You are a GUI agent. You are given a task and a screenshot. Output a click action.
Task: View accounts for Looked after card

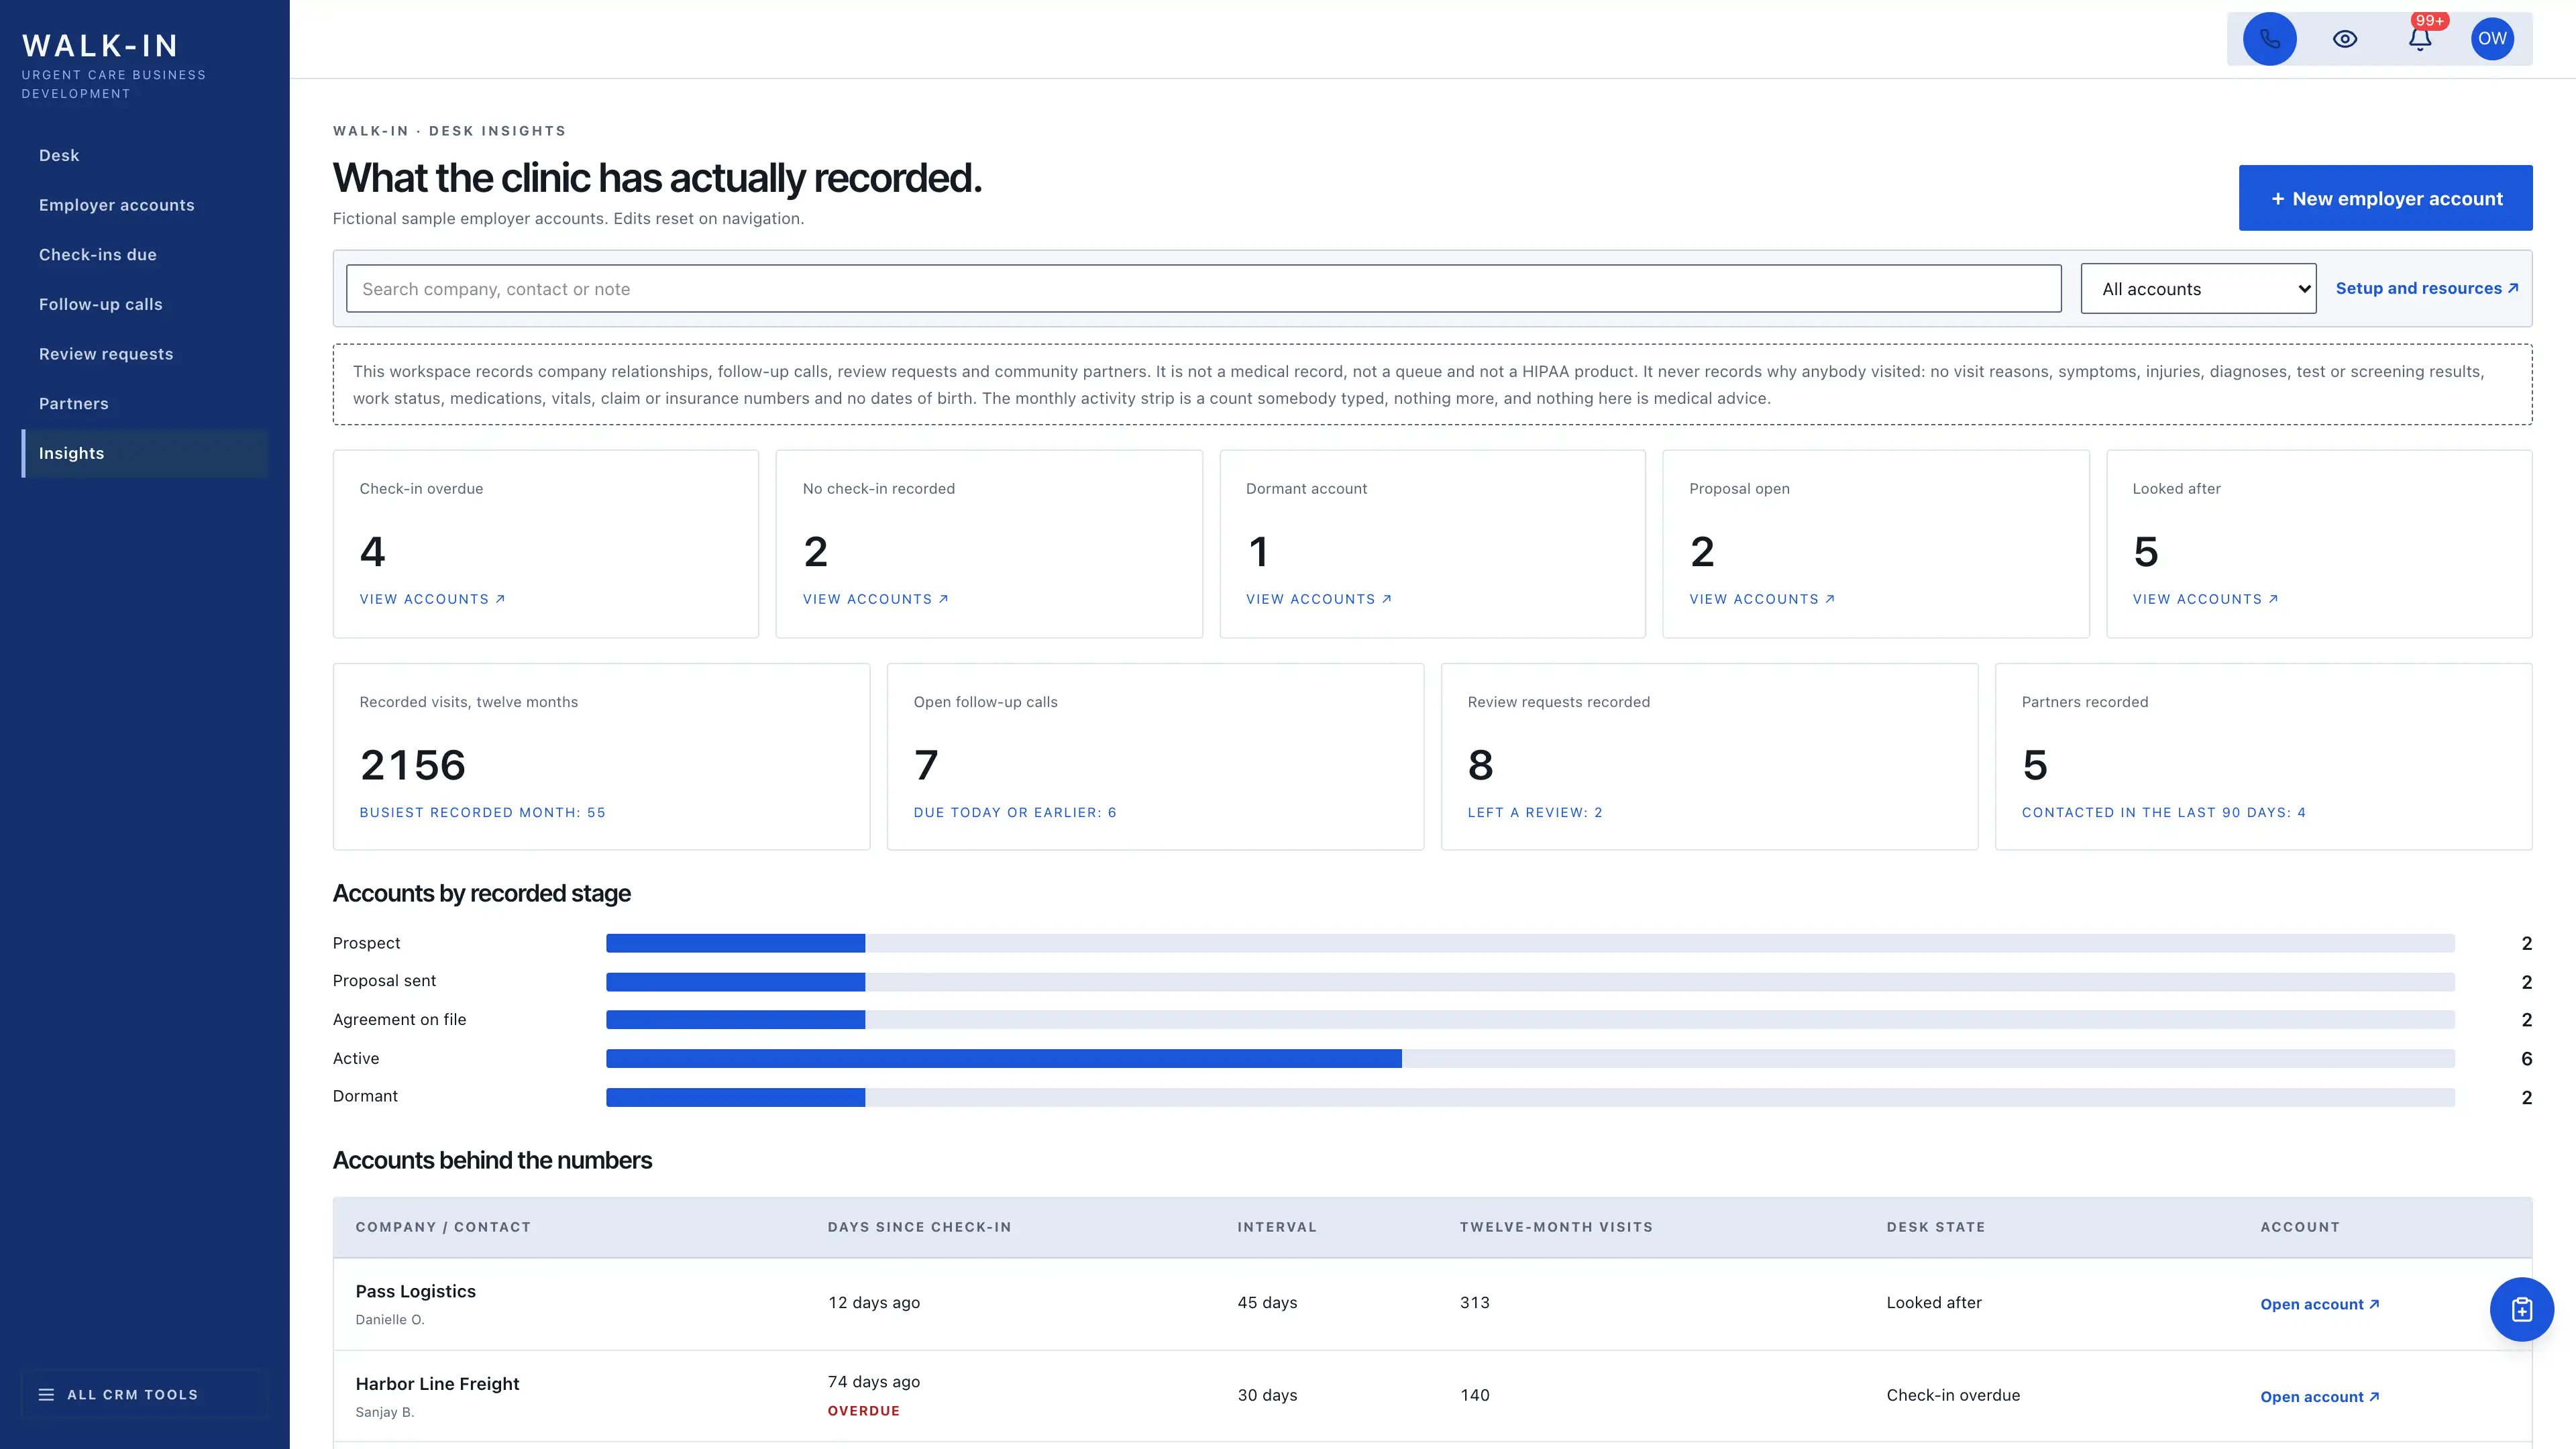point(2205,599)
